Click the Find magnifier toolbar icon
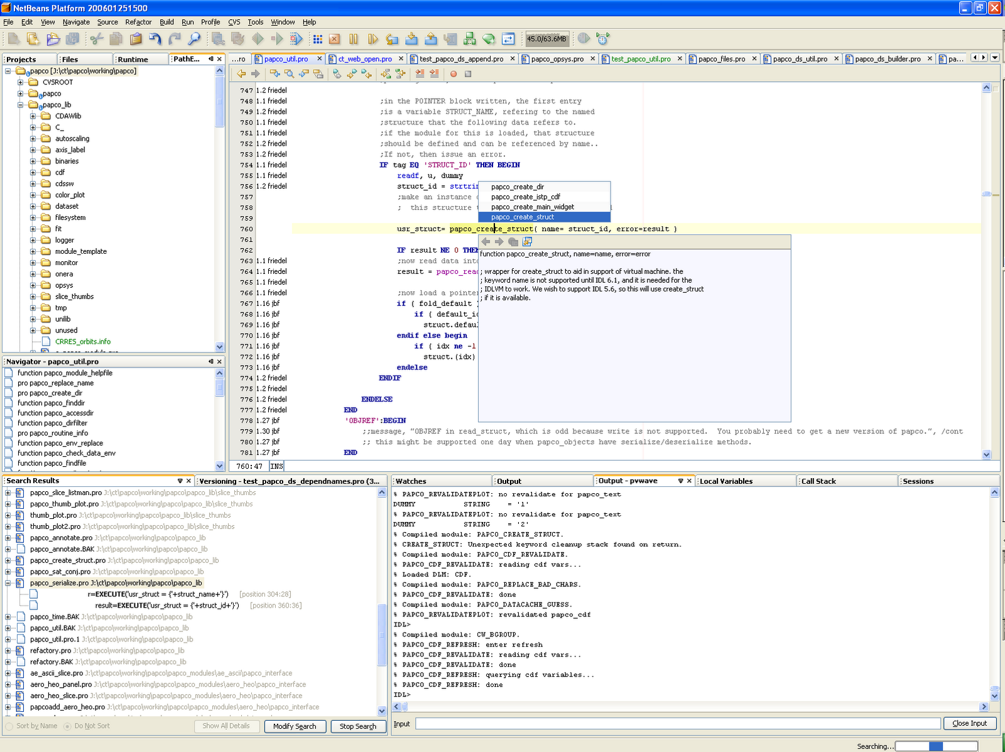 pos(194,39)
